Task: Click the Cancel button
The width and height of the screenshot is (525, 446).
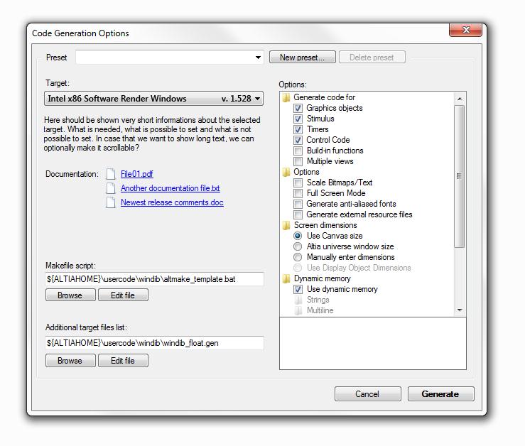Action: coord(367,394)
